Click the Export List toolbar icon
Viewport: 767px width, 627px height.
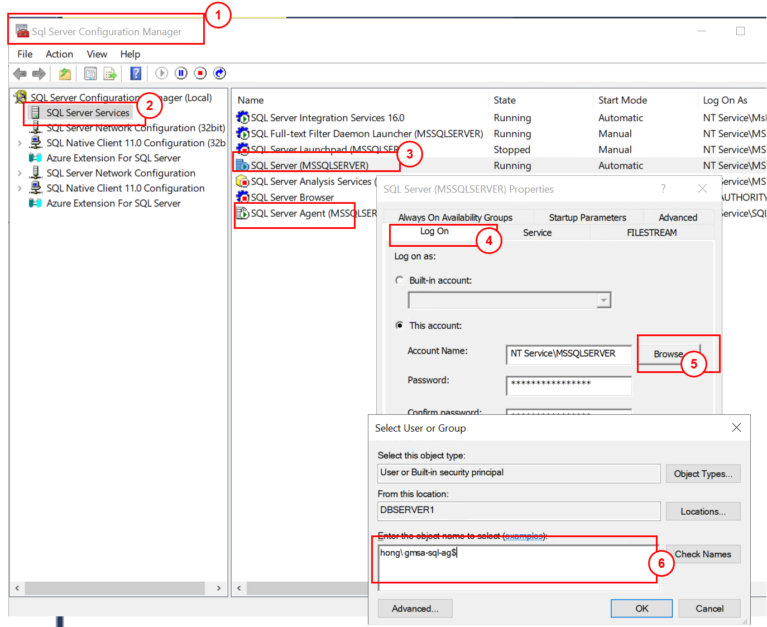pos(110,73)
